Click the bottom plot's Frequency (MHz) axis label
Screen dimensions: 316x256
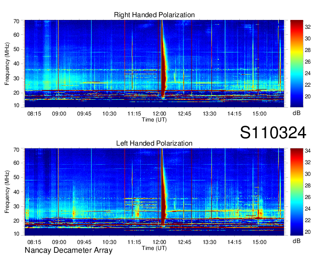pyautogui.click(x=7, y=192)
